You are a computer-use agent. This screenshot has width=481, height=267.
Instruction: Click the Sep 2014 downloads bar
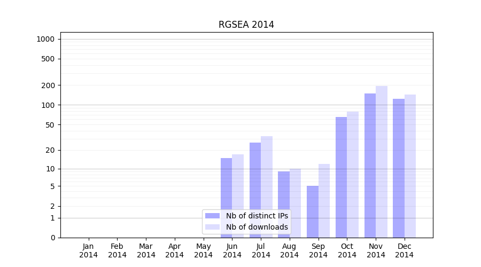[x=324, y=201]
